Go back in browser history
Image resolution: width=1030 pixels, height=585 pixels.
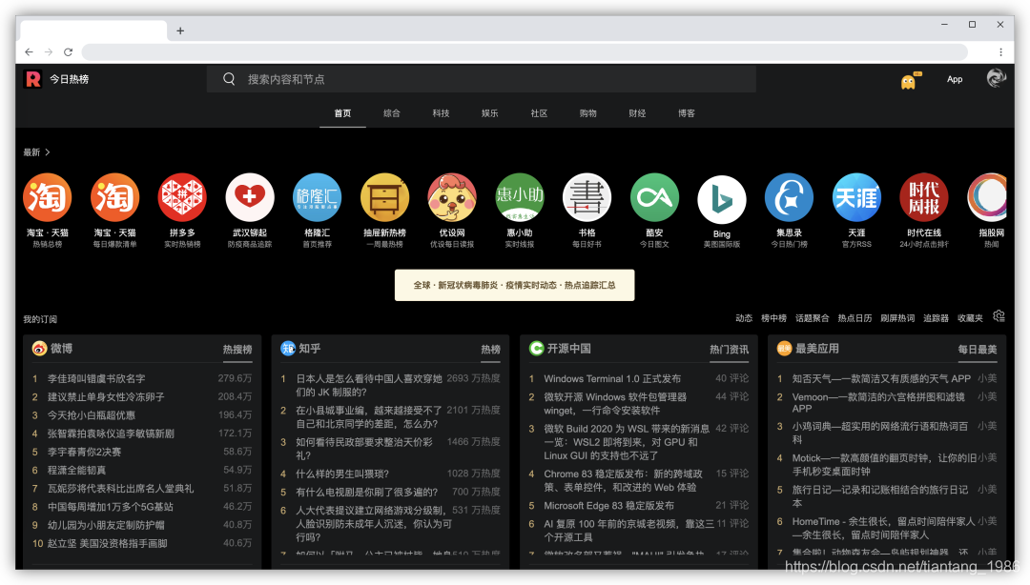(29, 51)
